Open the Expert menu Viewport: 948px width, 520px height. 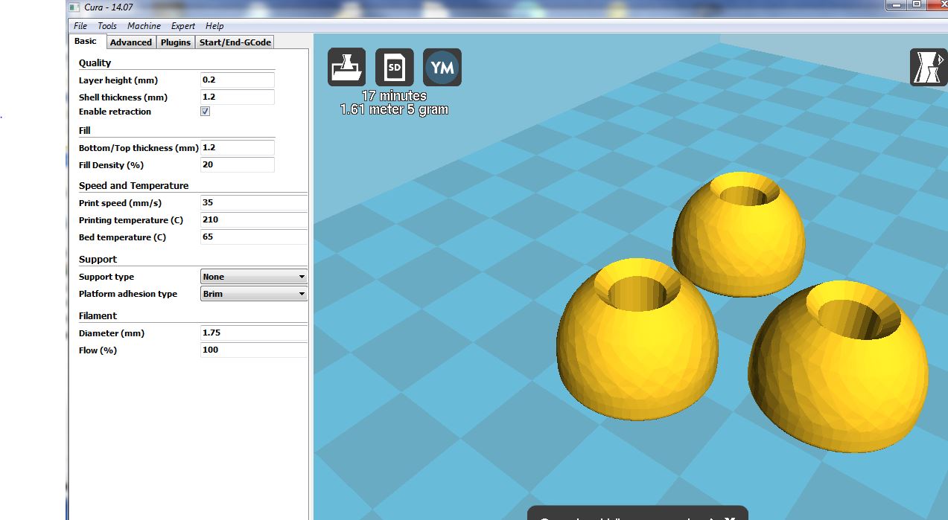point(183,26)
